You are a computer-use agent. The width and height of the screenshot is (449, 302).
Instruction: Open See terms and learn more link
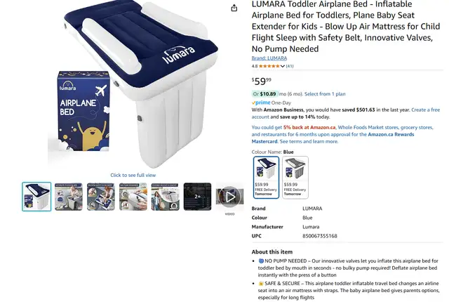point(309,142)
